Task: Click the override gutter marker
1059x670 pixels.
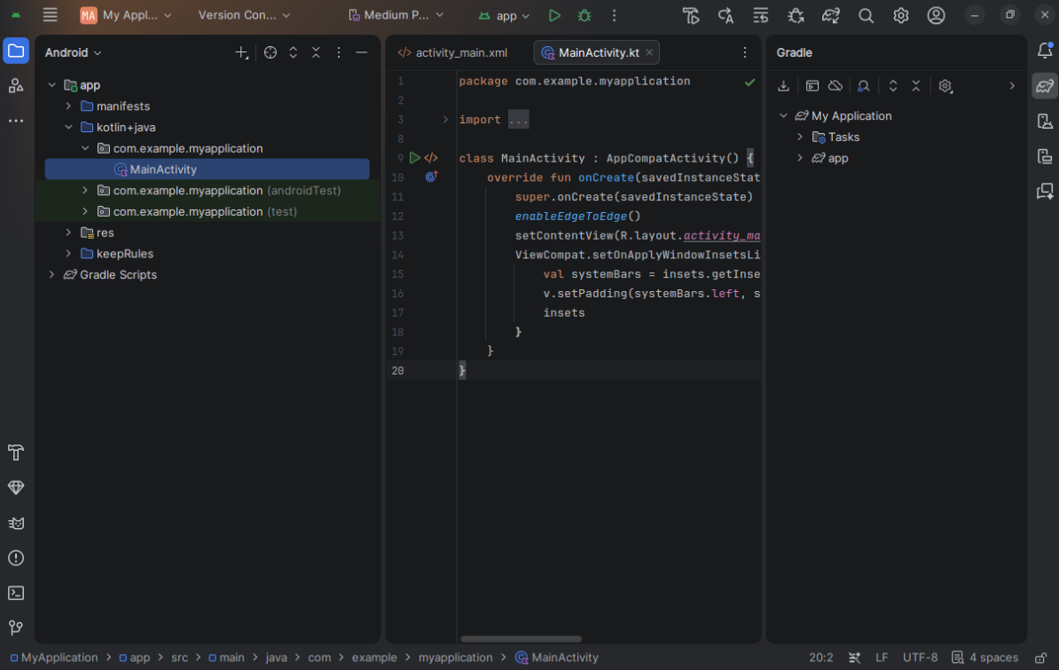Action: pyautogui.click(x=431, y=177)
